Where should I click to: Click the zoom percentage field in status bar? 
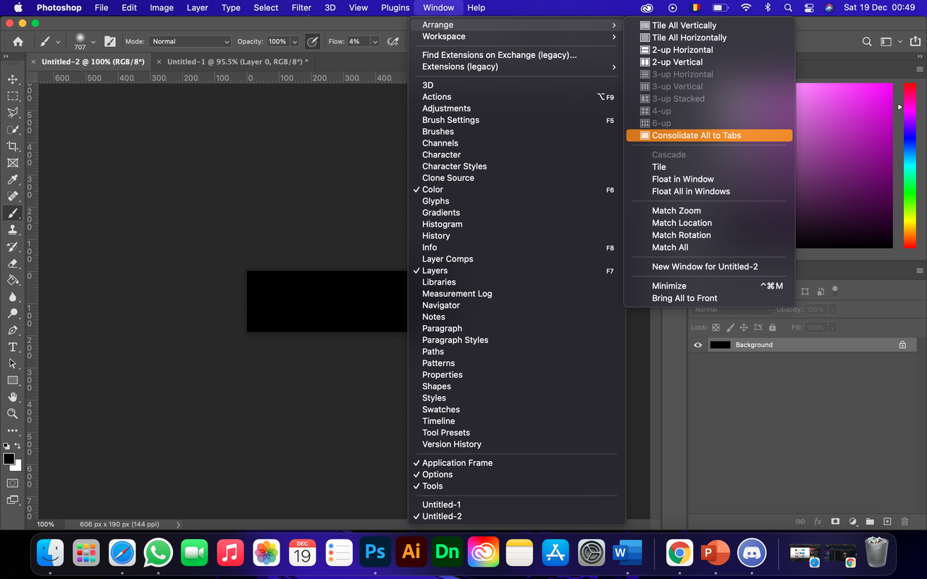pyautogui.click(x=46, y=524)
